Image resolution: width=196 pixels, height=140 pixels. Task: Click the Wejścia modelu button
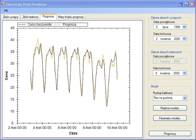[x=170, y=108]
